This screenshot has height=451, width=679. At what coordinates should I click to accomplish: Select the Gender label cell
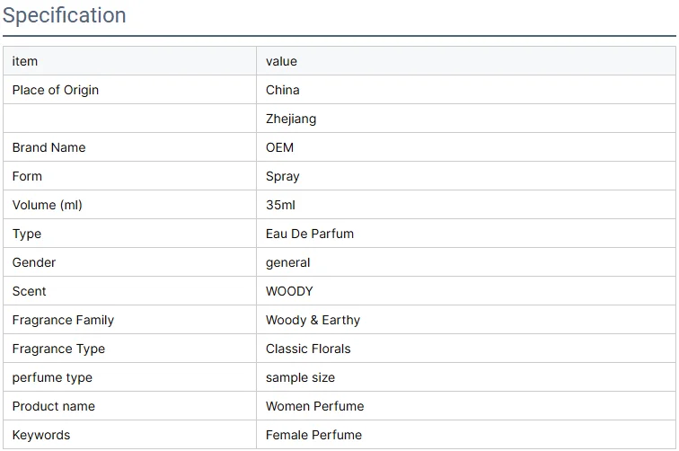(x=34, y=262)
